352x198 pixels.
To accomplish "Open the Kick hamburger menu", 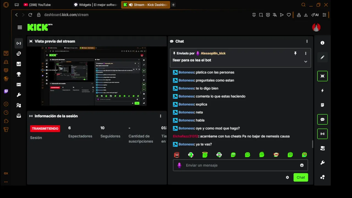I will point(20,27).
